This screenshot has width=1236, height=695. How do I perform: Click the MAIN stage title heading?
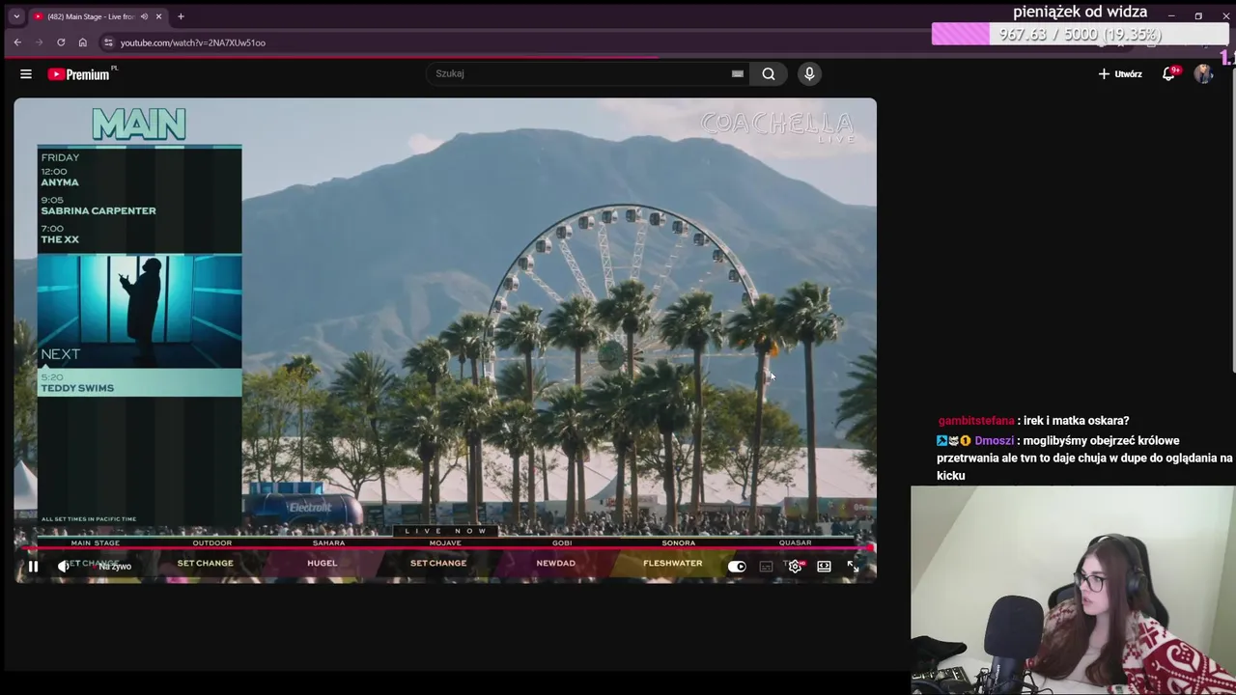[139, 125]
